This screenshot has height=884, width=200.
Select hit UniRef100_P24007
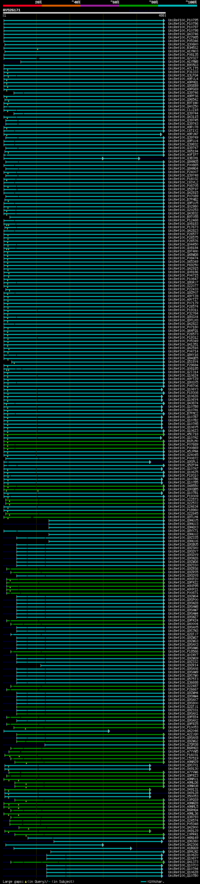(183, 172)
